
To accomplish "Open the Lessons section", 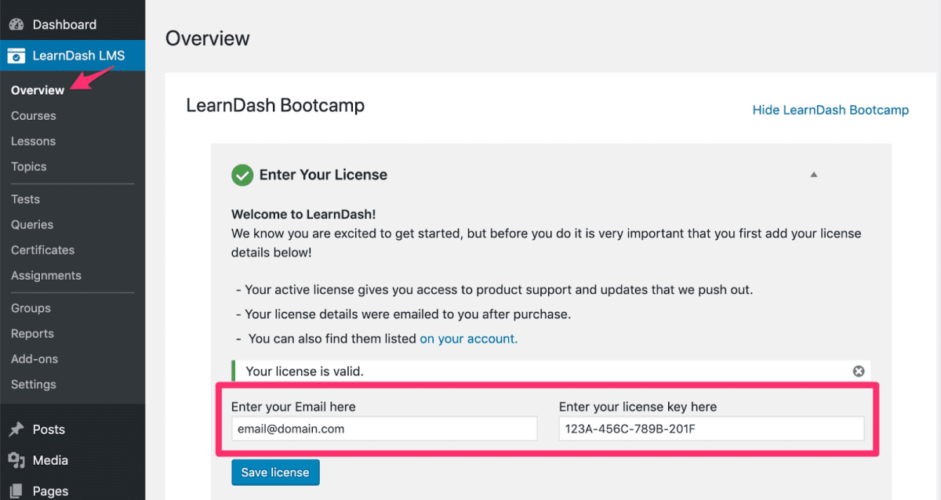I will [x=33, y=141].
